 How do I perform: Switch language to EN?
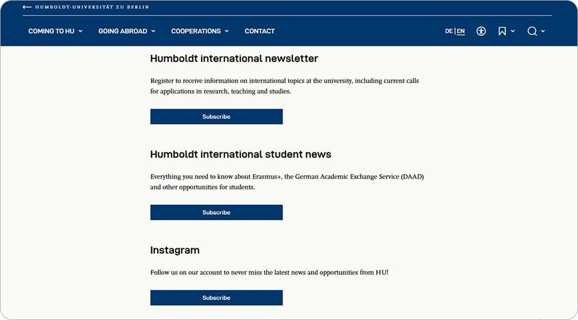[x=461, y=31]
